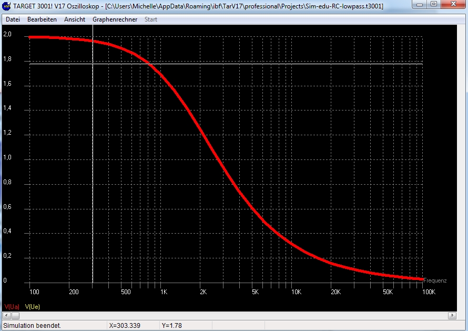468x331 pixels.
Task: Close the Oszilloskop window
Action: click(453, 5)
